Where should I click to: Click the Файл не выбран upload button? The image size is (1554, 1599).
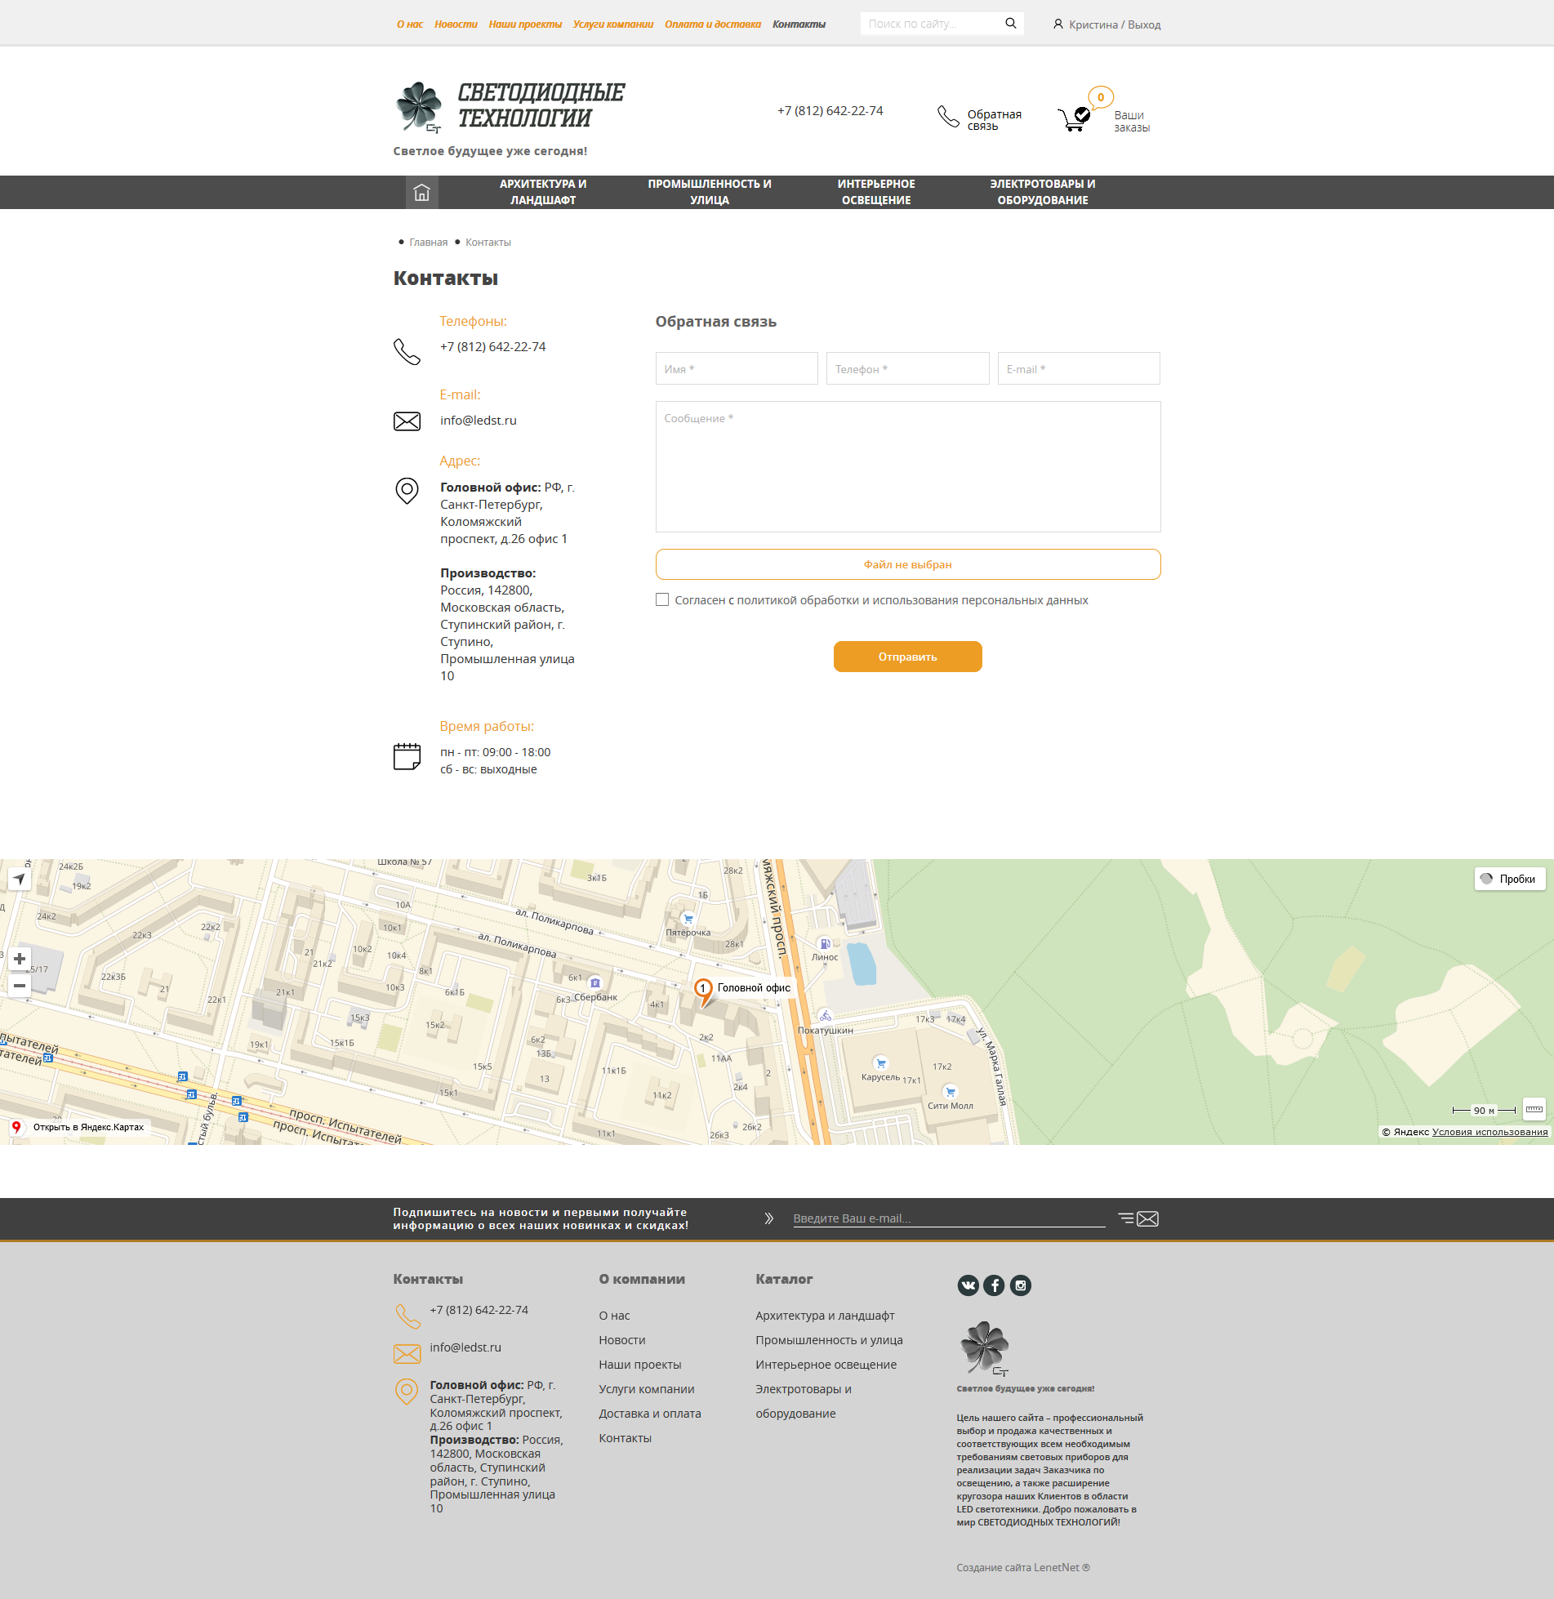pos(907,564)
